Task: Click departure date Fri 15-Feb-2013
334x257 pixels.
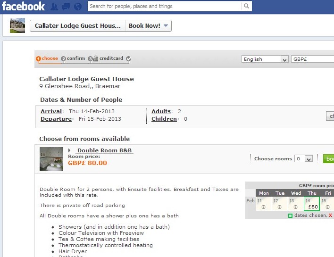Action: (100, 119)
